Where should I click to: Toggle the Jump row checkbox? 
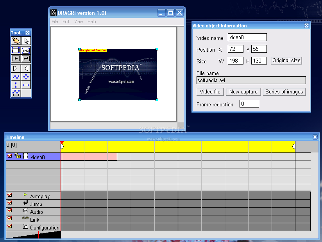[10, 203]
